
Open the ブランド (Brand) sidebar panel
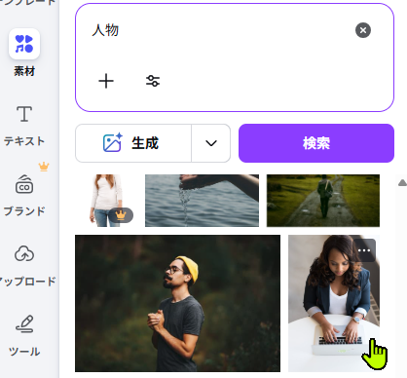tap(24, 195)
